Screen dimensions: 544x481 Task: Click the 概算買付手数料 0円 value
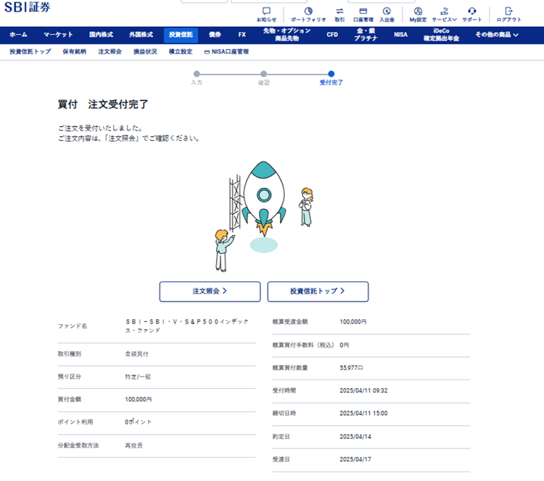pyautogui.click(x=344, y=345)
